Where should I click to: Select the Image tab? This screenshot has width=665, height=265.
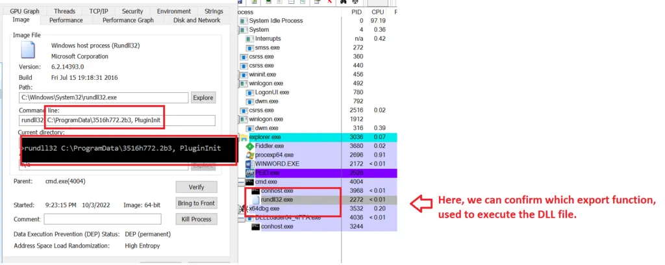pyautogui.click(x=21, y=20)
